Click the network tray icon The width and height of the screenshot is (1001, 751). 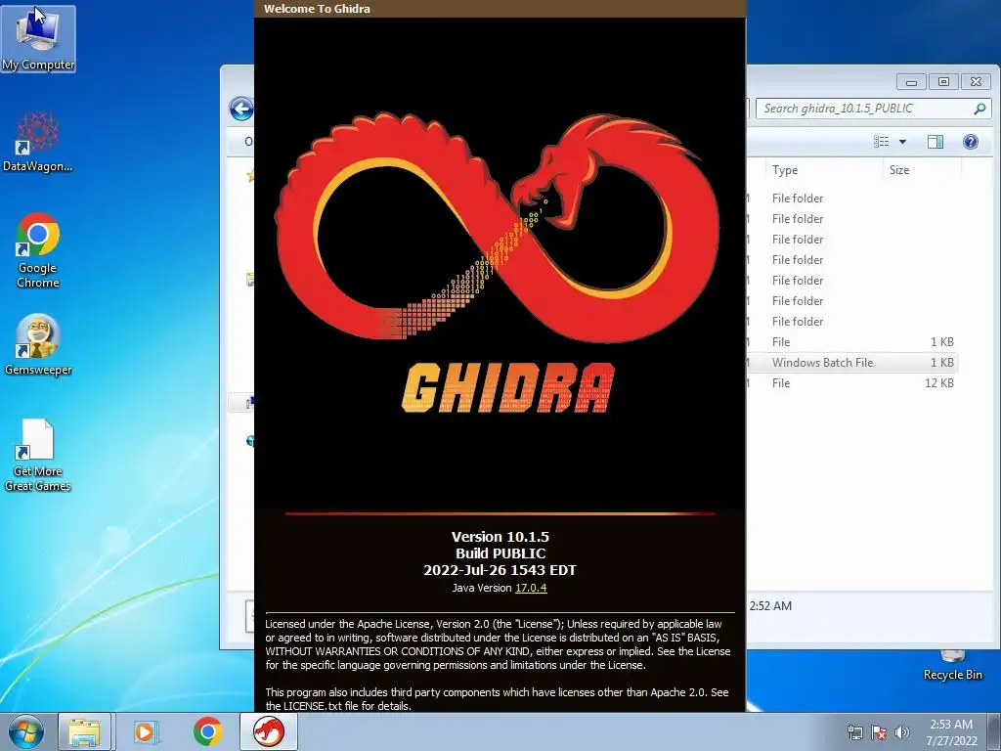pos(854,732)
